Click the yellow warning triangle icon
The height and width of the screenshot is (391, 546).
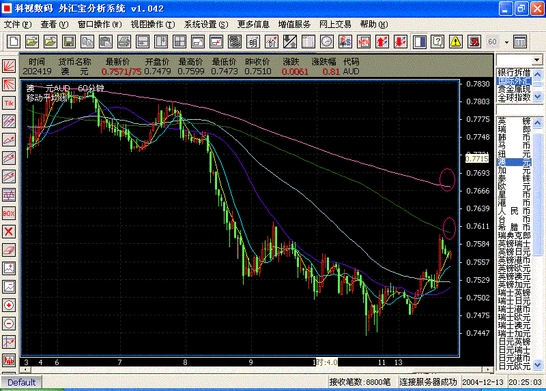tap(455, 42)
